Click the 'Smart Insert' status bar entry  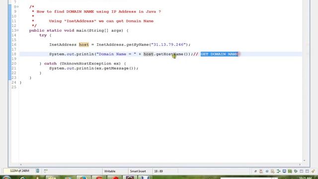tap(138, 171)
